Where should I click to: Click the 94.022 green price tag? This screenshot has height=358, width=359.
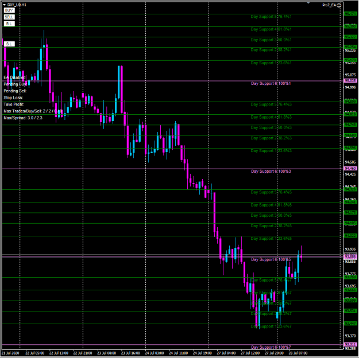(x=350, y=236)
